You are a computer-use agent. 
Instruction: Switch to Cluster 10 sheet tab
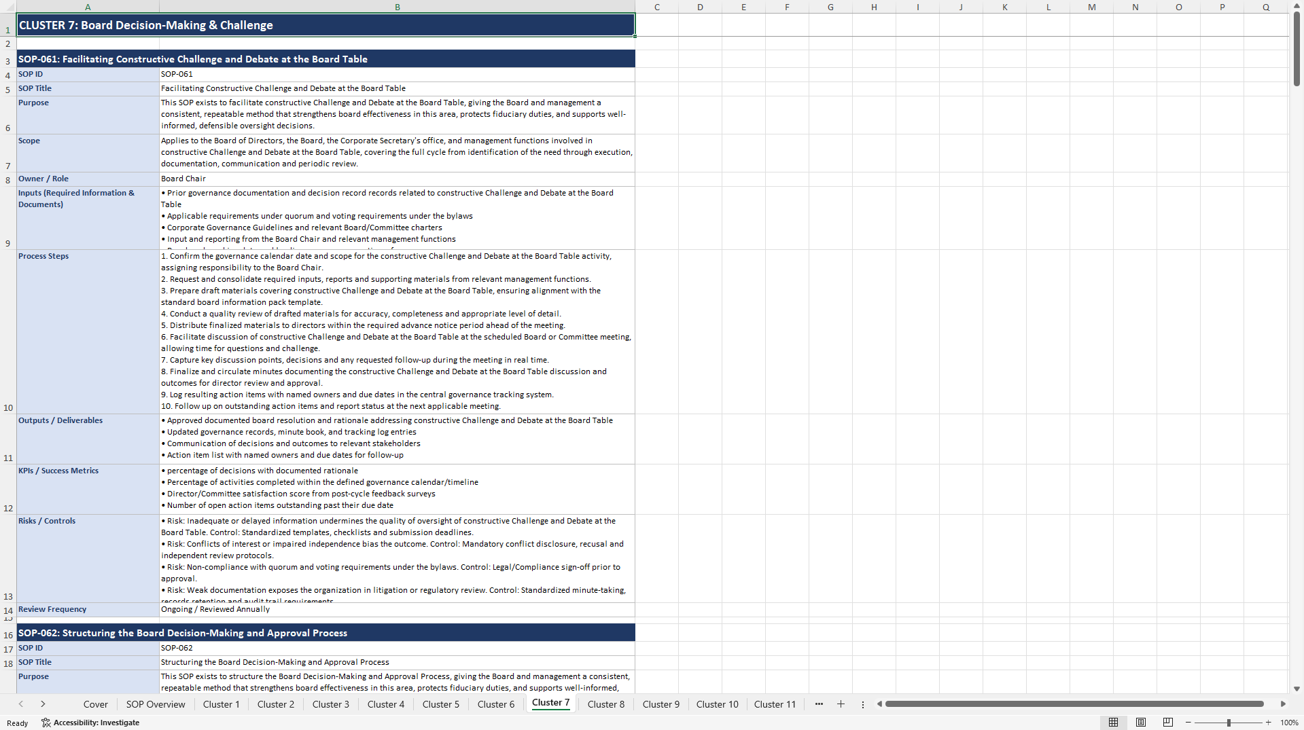click(x=718, y=704)
